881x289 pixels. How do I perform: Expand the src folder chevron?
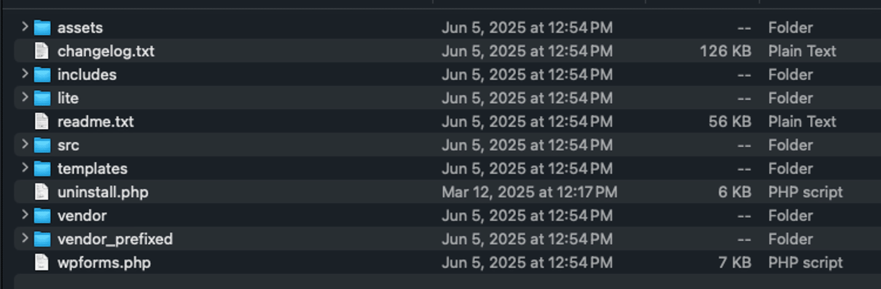tap(25, 144)
